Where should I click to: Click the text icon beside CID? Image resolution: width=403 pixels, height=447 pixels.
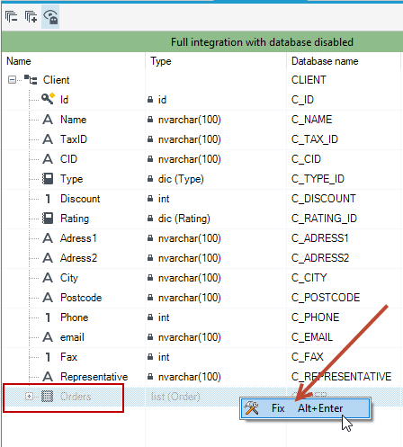pos(48,159)
